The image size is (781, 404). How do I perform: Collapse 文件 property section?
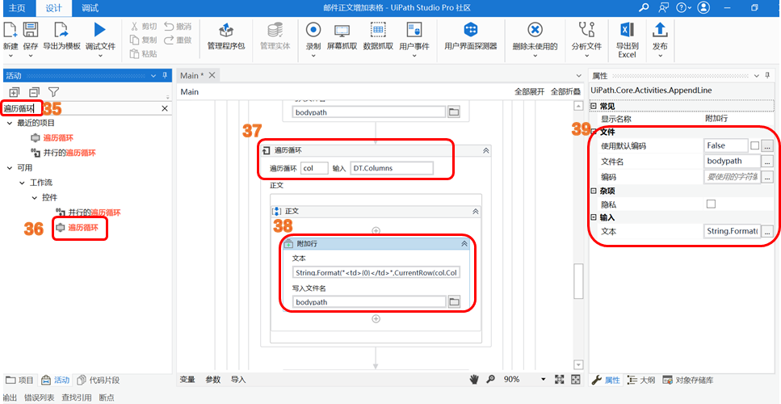pyautogui.click(x=594, y=132)
